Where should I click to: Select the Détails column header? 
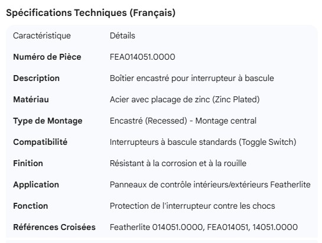click(122, 36)
